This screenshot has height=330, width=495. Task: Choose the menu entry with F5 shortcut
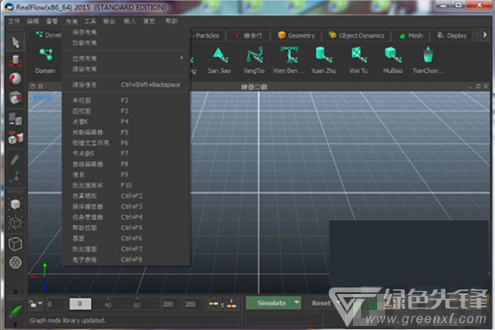pyautogui.click(x=127, y=132)
